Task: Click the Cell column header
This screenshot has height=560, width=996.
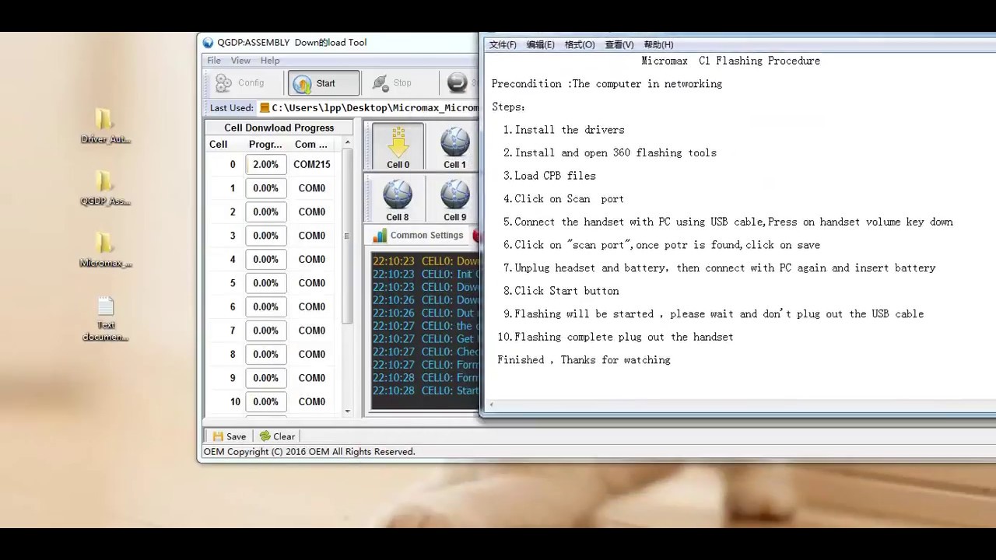Action: (x=218, y=145)
